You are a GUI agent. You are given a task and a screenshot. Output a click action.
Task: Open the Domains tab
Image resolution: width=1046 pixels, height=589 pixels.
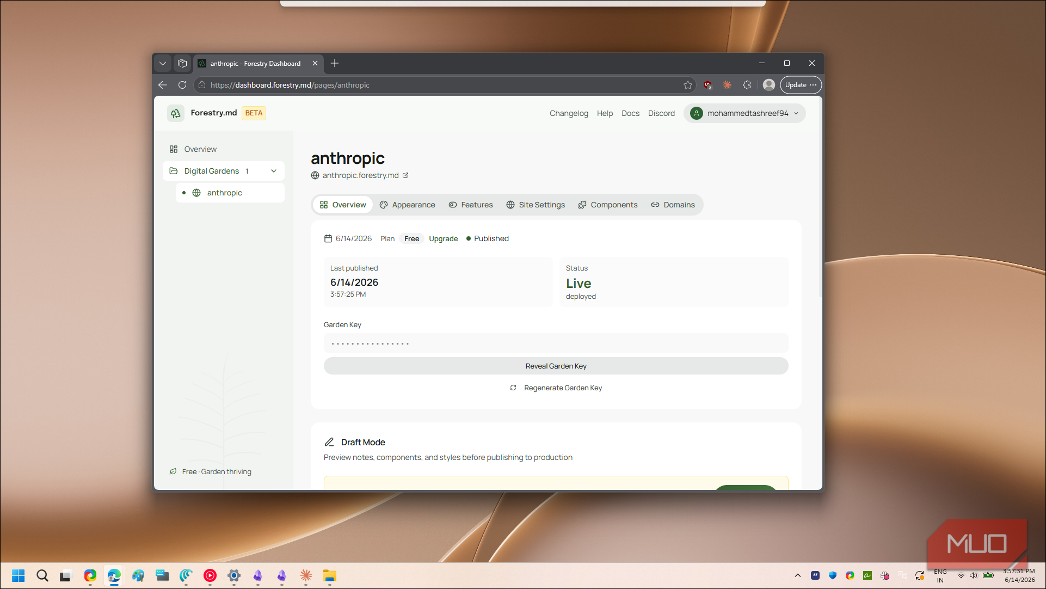click(673, 205)
